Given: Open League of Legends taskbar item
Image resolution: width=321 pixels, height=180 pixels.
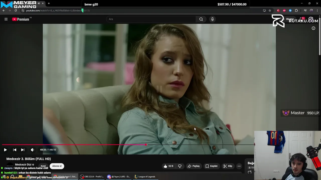Looking at the screenshot, I should point(145,177).
